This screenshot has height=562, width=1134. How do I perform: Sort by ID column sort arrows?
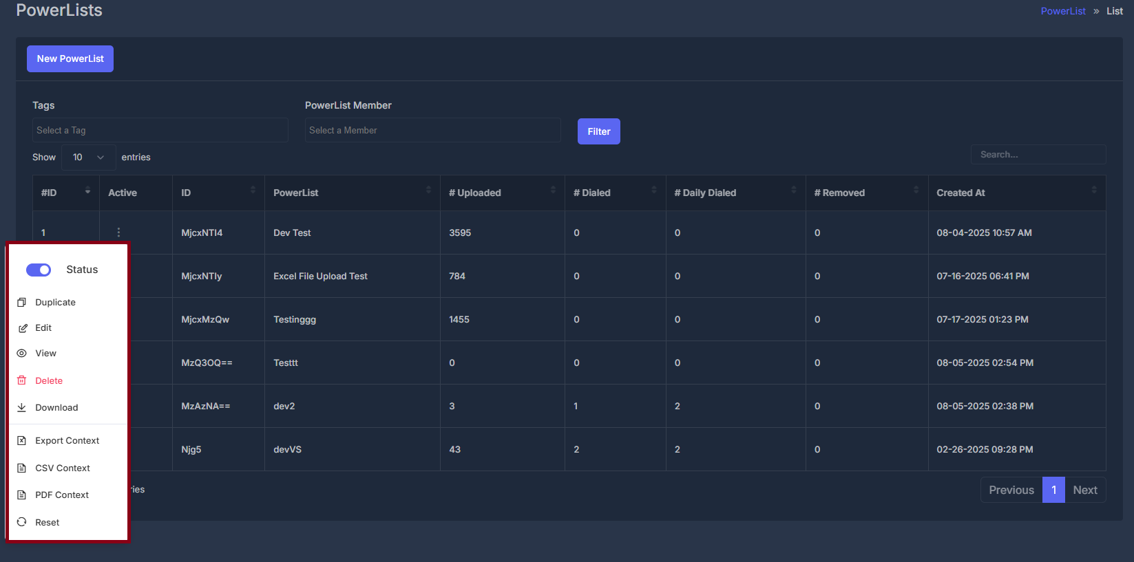click(x=253, y=191)
